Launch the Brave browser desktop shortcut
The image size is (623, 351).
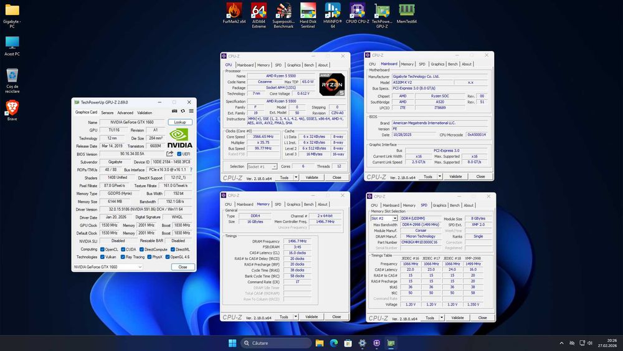12,110
